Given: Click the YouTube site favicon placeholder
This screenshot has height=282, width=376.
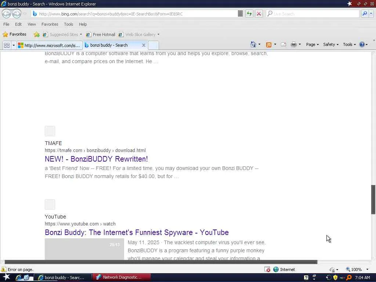Looking at the screenshot, I should (x=50, y=205).
